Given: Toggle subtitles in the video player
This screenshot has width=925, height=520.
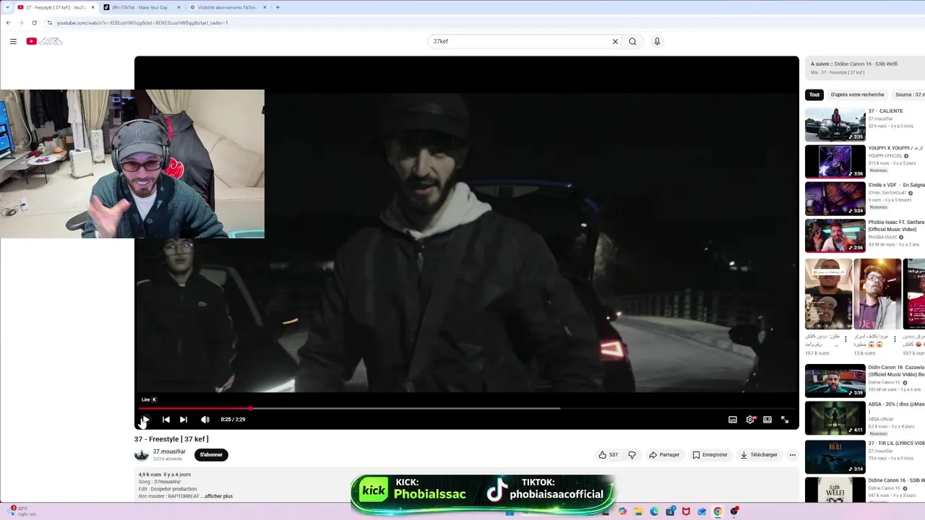Looking at the screenshot, I should click(x=733, y=420).
